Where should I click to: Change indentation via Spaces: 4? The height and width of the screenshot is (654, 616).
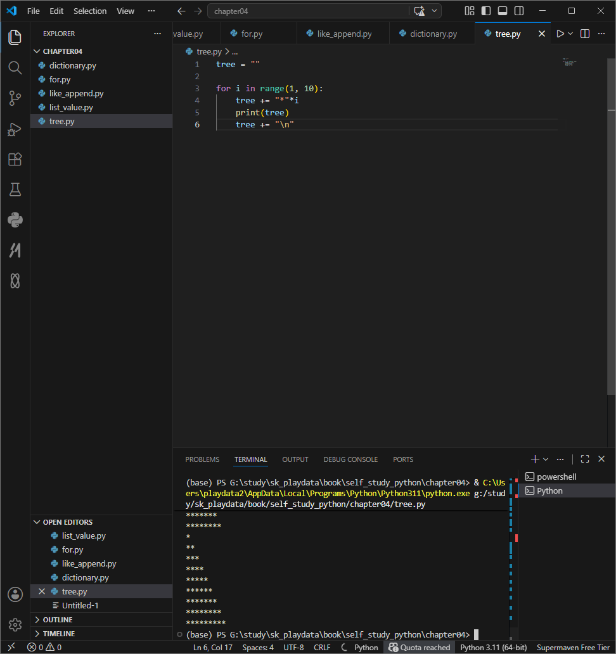click(x=258, y=647)
